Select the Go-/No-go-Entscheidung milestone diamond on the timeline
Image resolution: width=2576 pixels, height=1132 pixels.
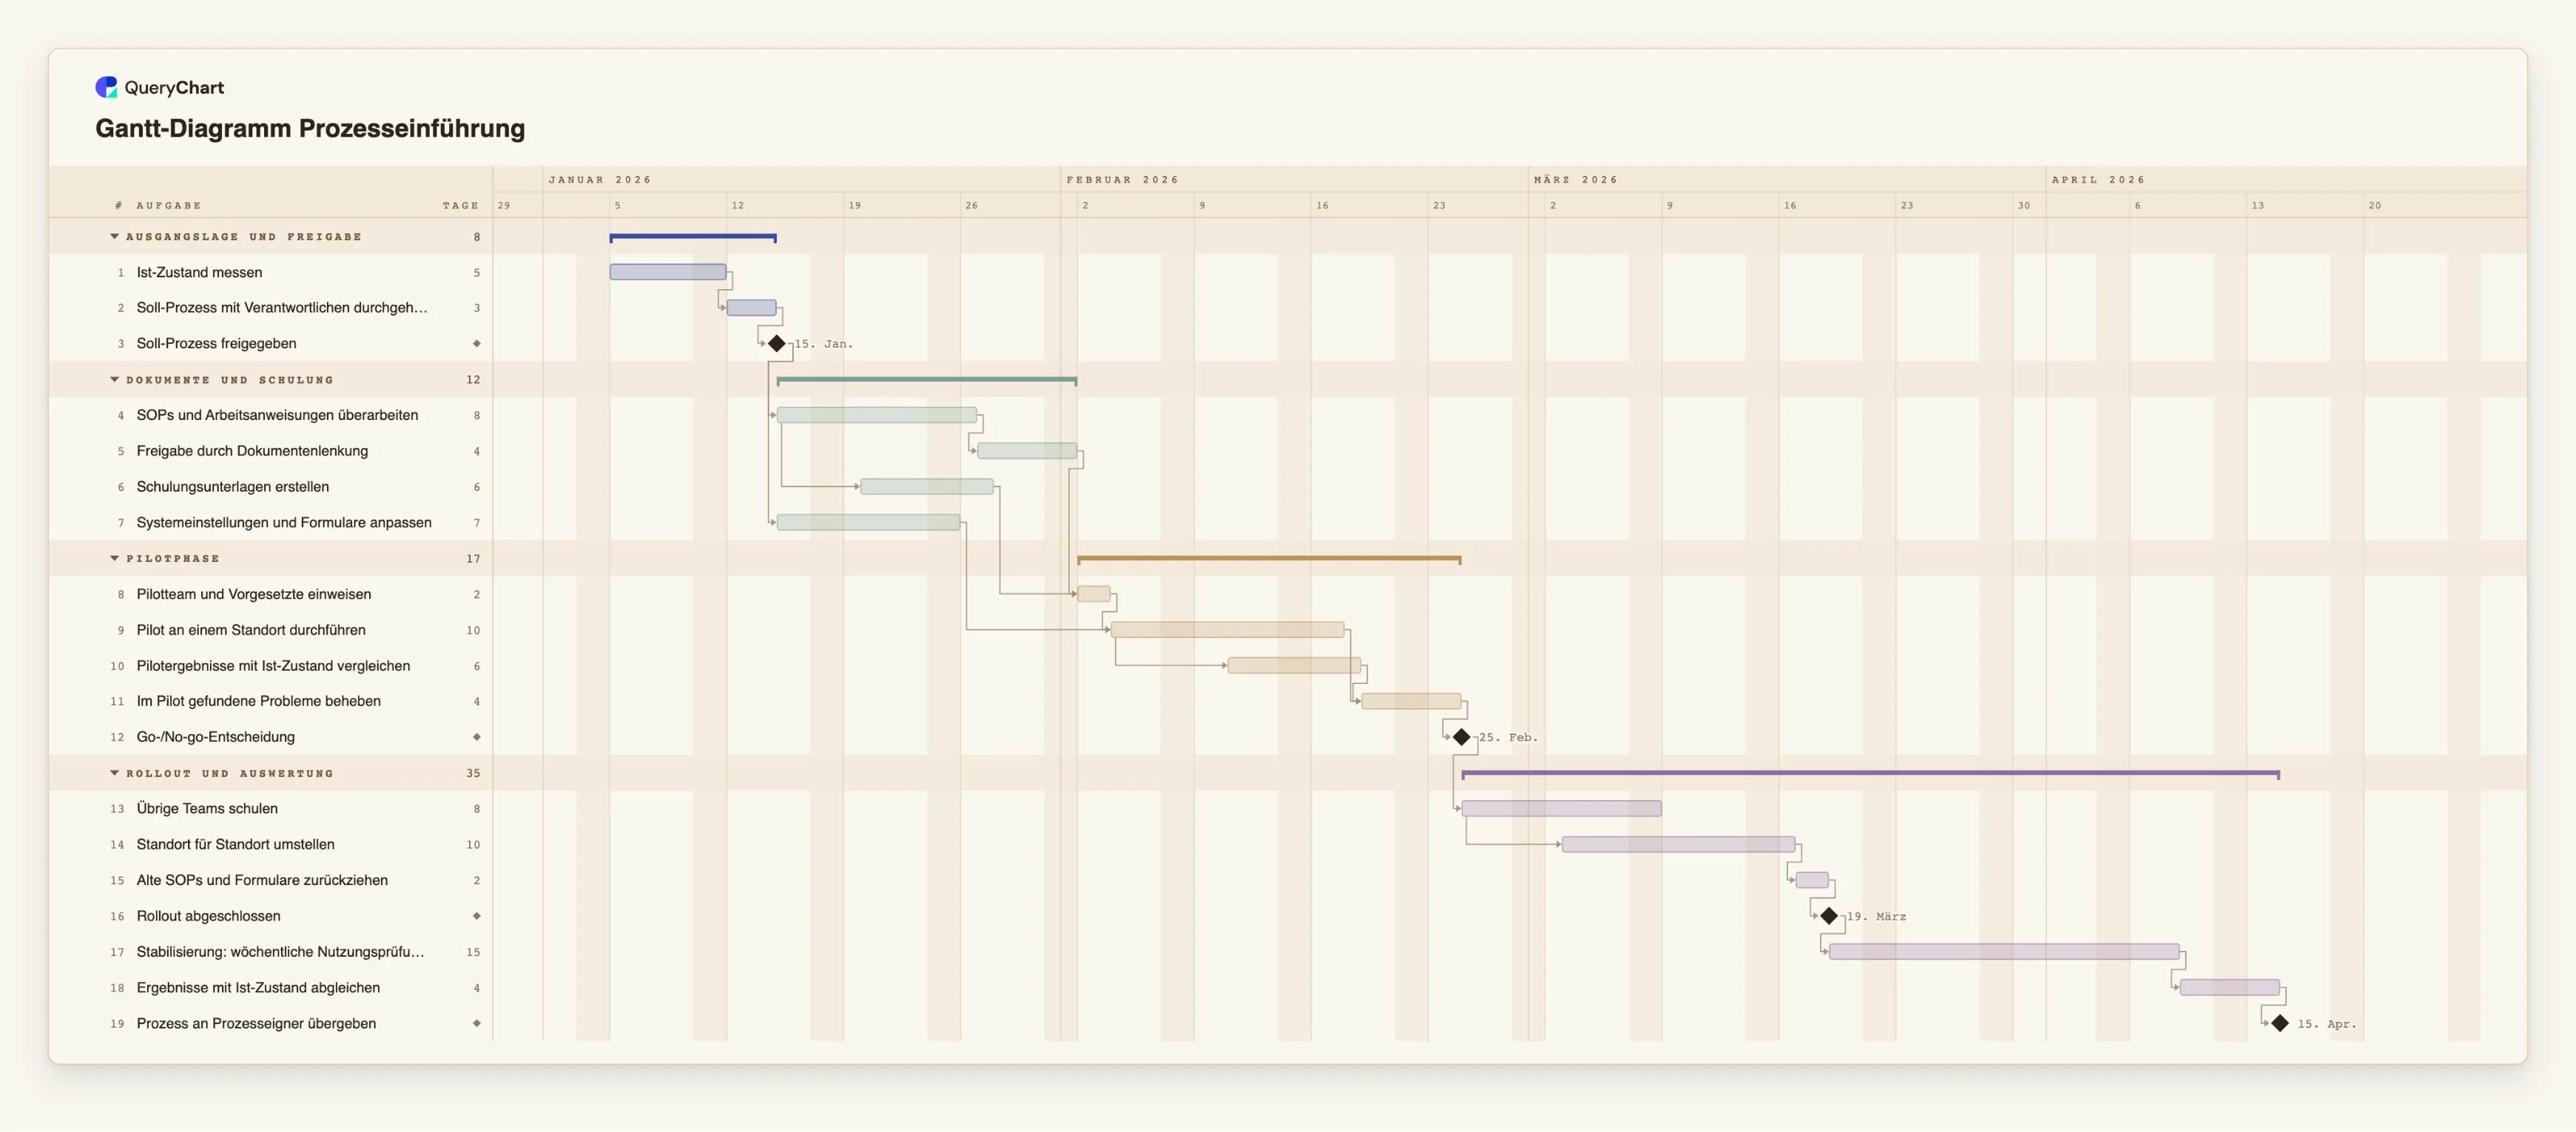[x=1461, y=737]
